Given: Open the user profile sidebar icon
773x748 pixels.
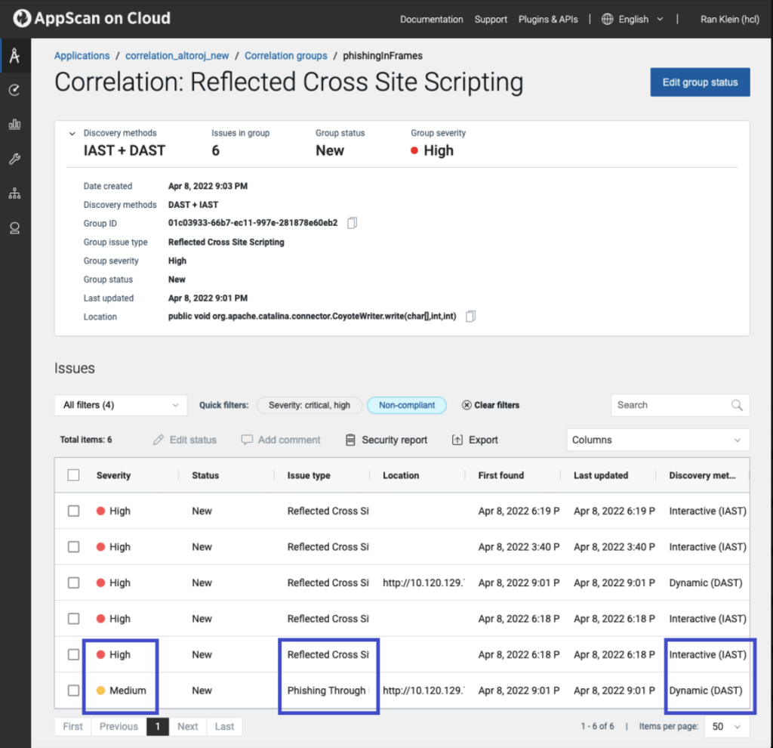Looking at the screenshot, I should (15, 228).
